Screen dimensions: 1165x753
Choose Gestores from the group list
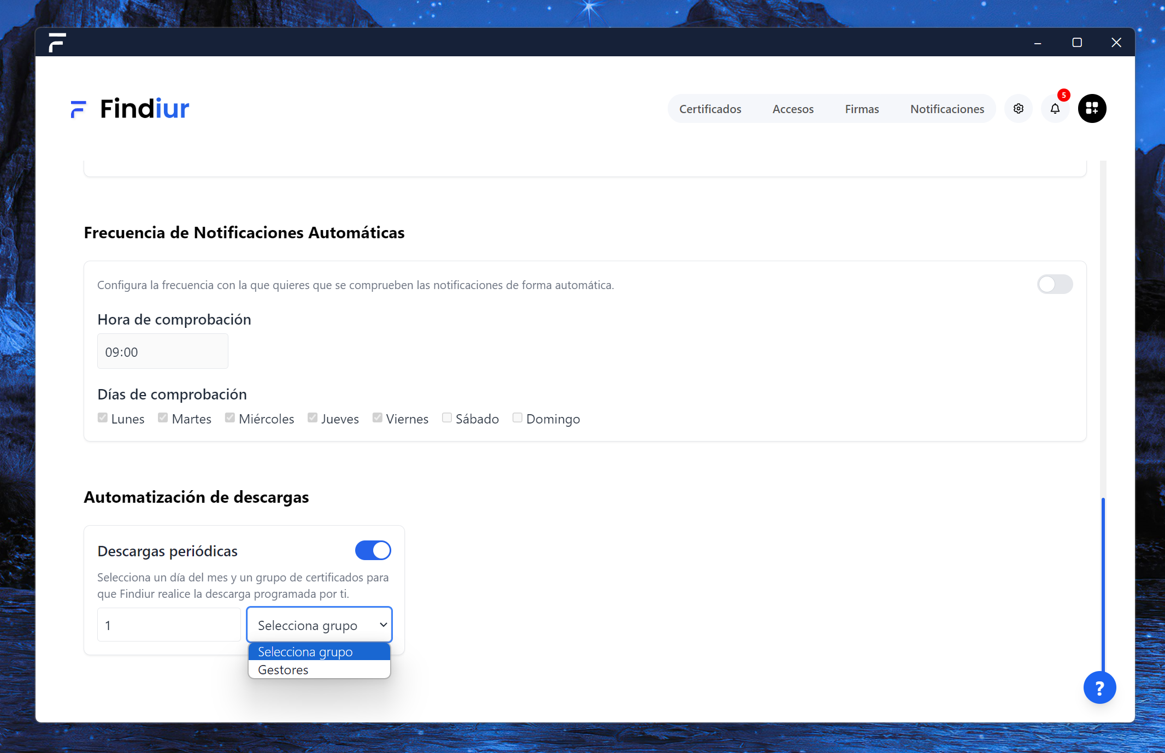(319, 669)
